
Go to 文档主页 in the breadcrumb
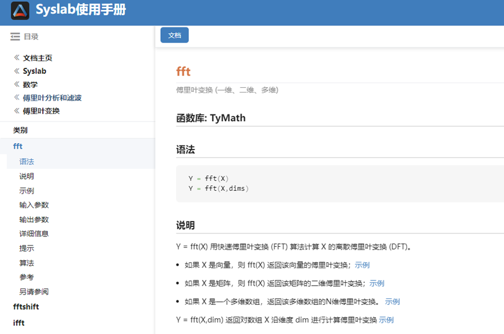pyautogui.click(x=38, y=58)
